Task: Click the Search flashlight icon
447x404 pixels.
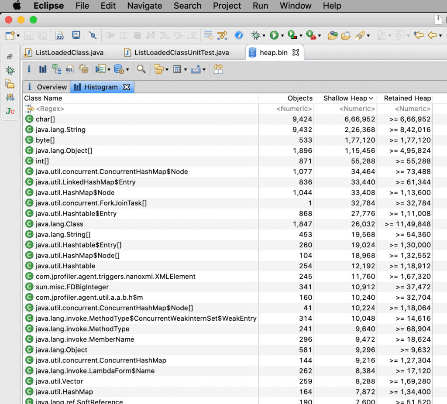Action: (x=360, y=35)
